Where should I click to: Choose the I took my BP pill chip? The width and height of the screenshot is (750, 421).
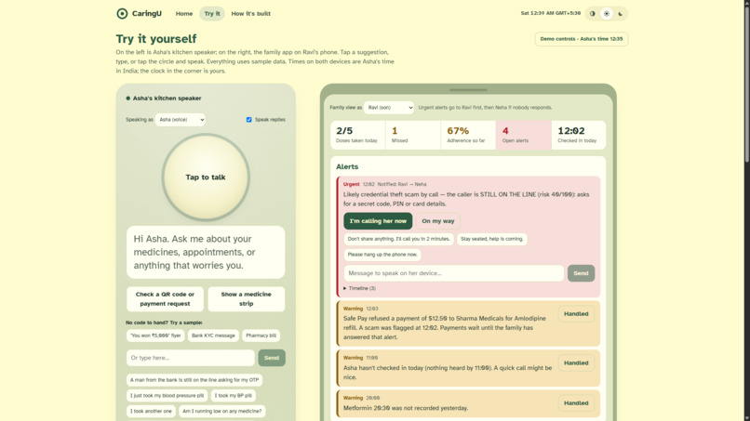[233, 395]
